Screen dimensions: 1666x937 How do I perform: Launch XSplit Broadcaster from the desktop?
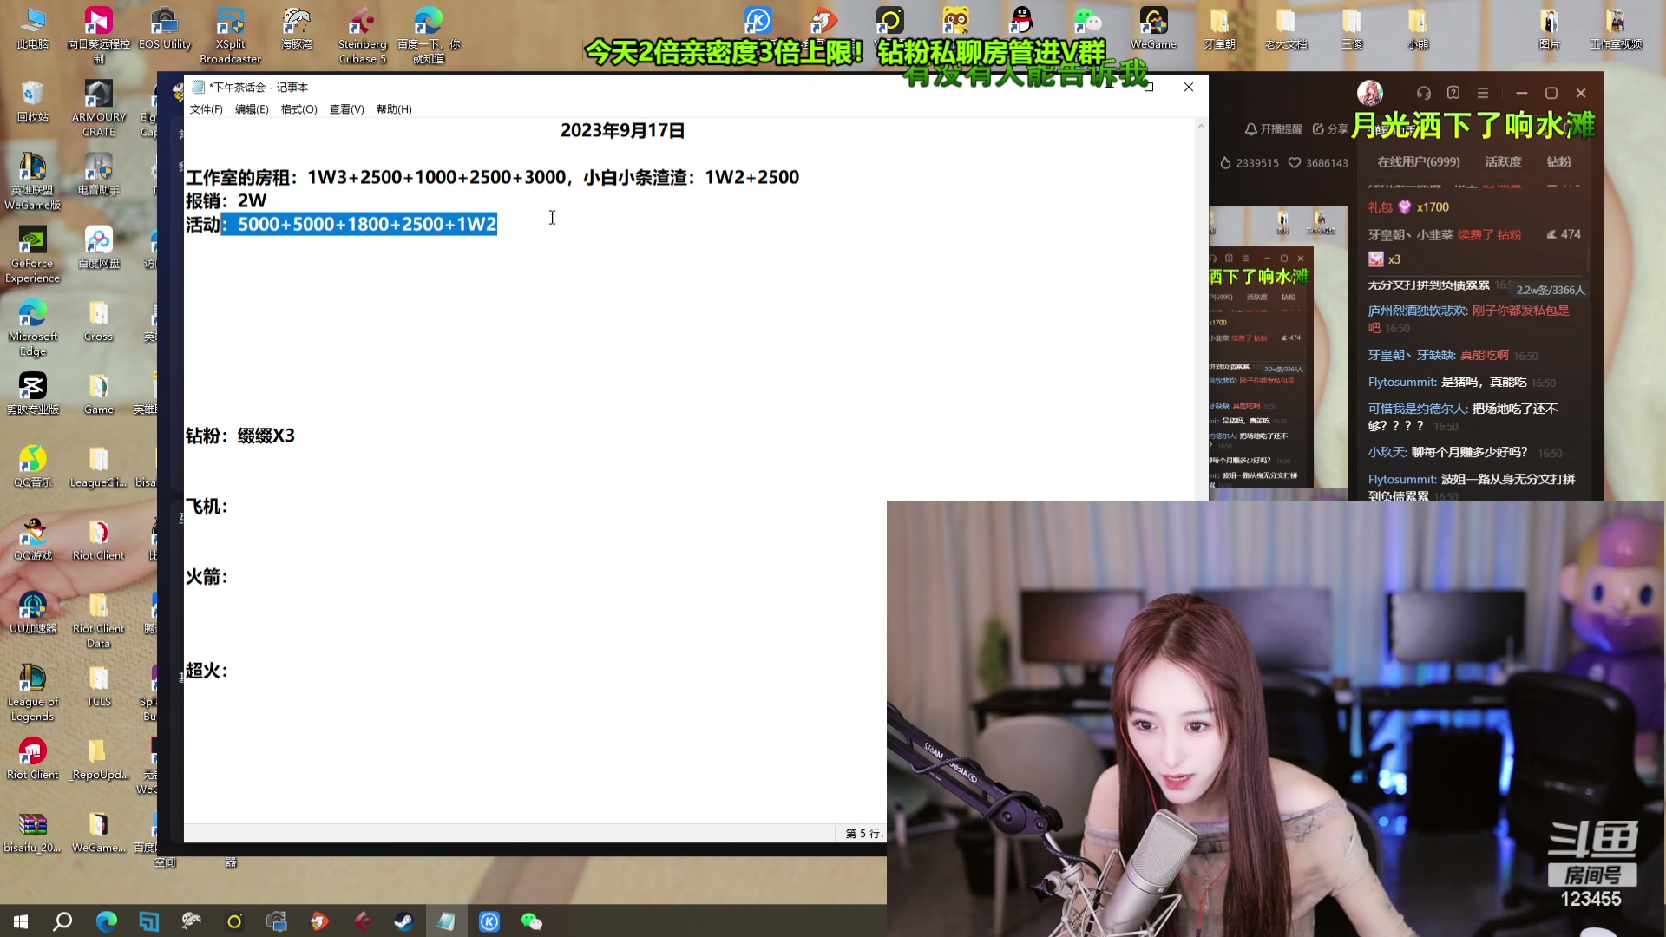(x=231, y=36)
